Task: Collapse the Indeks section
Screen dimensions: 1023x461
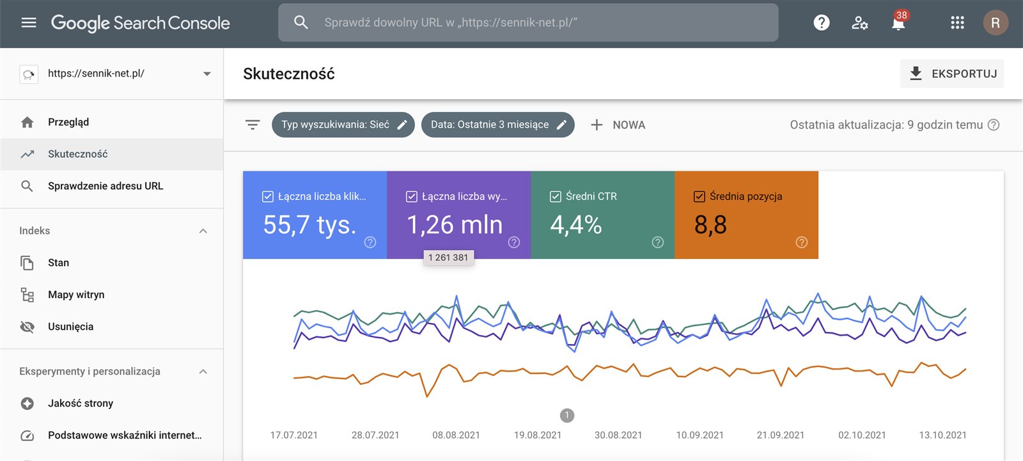Action: (203, 231)
